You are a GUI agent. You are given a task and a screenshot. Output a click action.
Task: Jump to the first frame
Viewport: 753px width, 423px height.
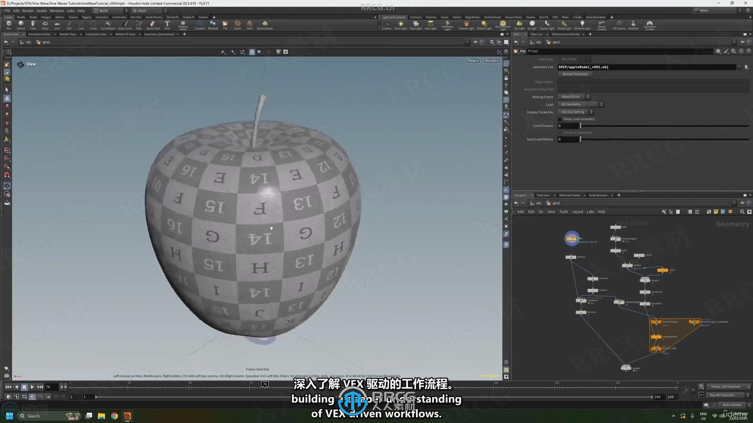point(8,387)
